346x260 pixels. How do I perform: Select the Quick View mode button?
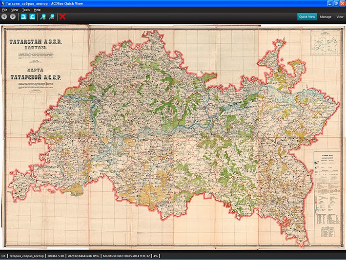pyautogui.click(x=307, y=17)
